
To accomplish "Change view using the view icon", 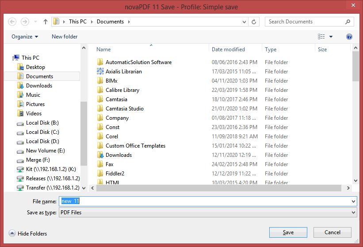I will 321,37.
